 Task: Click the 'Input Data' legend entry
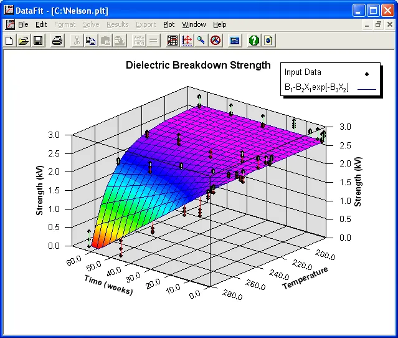303,72
